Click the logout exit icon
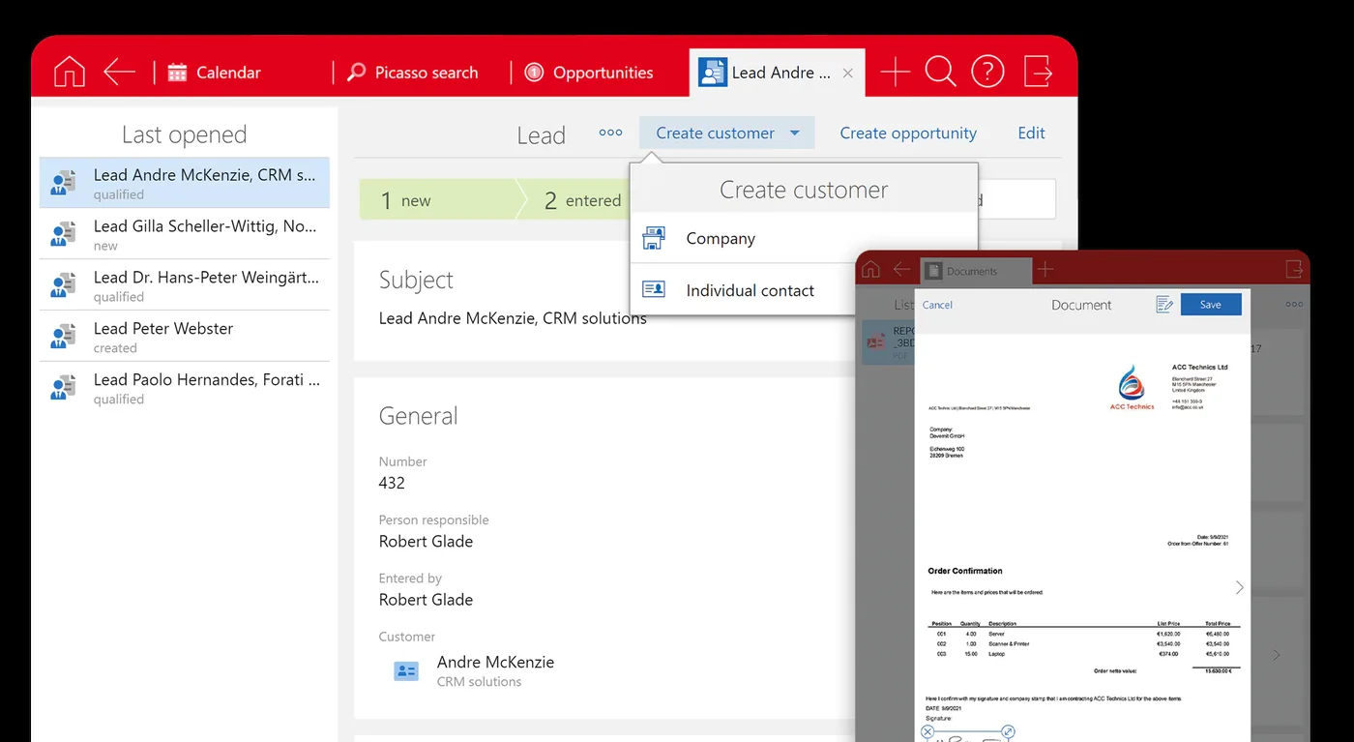 (1038, 73)
